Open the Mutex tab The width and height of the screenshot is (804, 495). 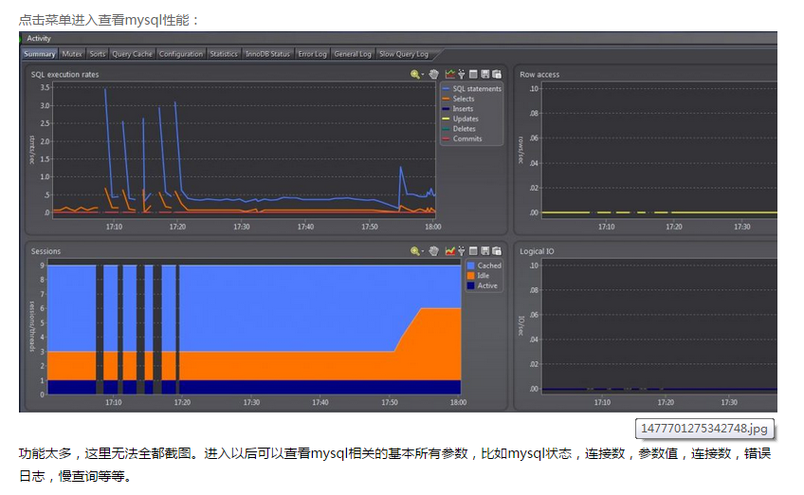pos(72,54)
